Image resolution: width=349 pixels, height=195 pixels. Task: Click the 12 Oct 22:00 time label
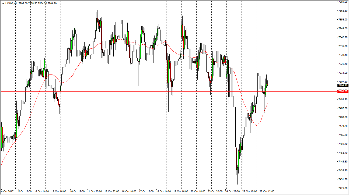[112, 192]
